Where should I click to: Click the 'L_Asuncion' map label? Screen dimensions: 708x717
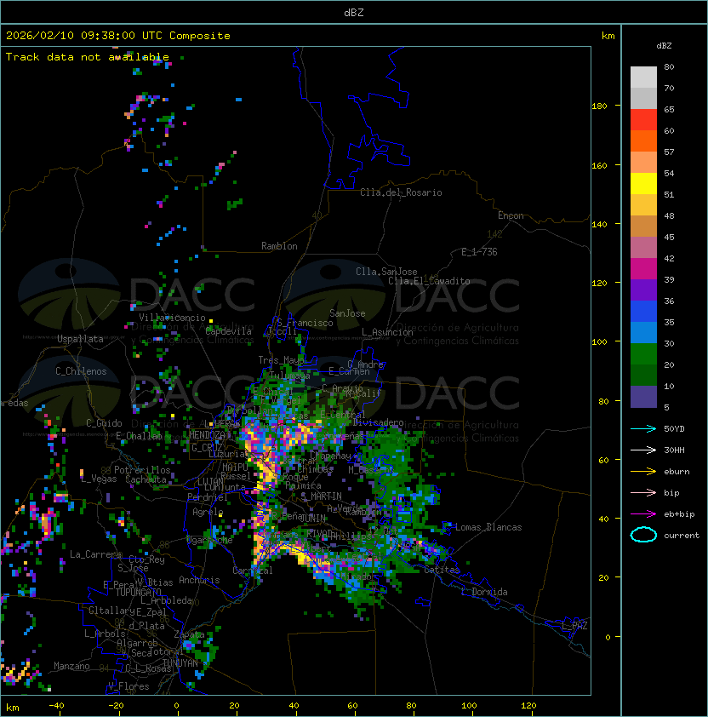pyautogui.click(x=387, y=332)
